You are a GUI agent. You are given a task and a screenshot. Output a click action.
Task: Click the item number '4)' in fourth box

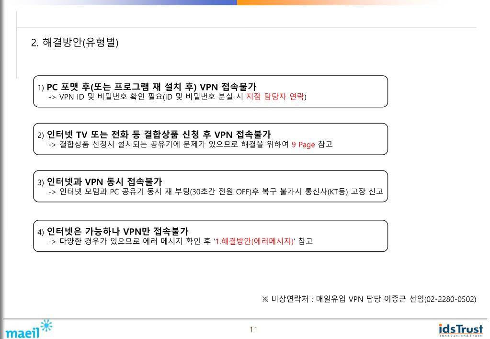(41, 232)
